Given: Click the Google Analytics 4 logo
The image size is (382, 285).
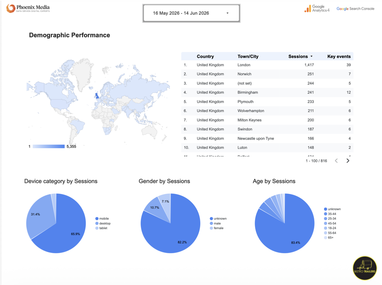Looking at the screenshot, I should [317, 8].
